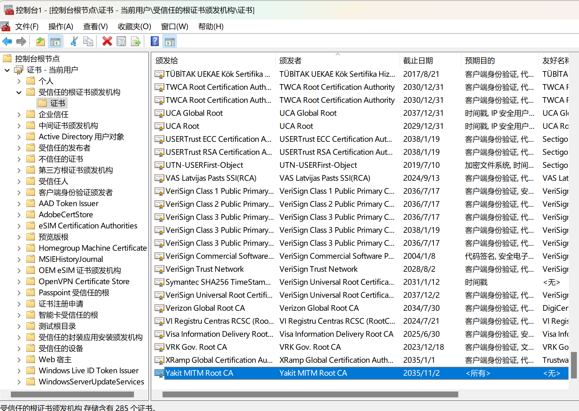Open the 文件(F) menu
Viewport: 579px width, 411px height.
(27, 27)
